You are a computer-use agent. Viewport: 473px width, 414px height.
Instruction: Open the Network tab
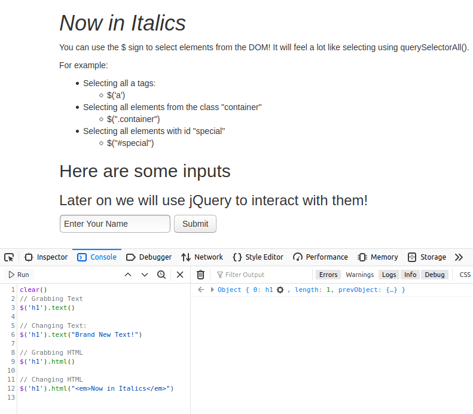[x=202, y=257]
